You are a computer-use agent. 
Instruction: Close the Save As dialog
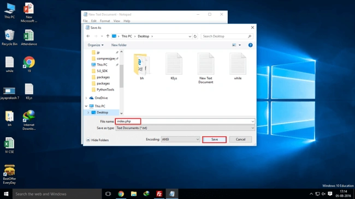coord(252,28)
